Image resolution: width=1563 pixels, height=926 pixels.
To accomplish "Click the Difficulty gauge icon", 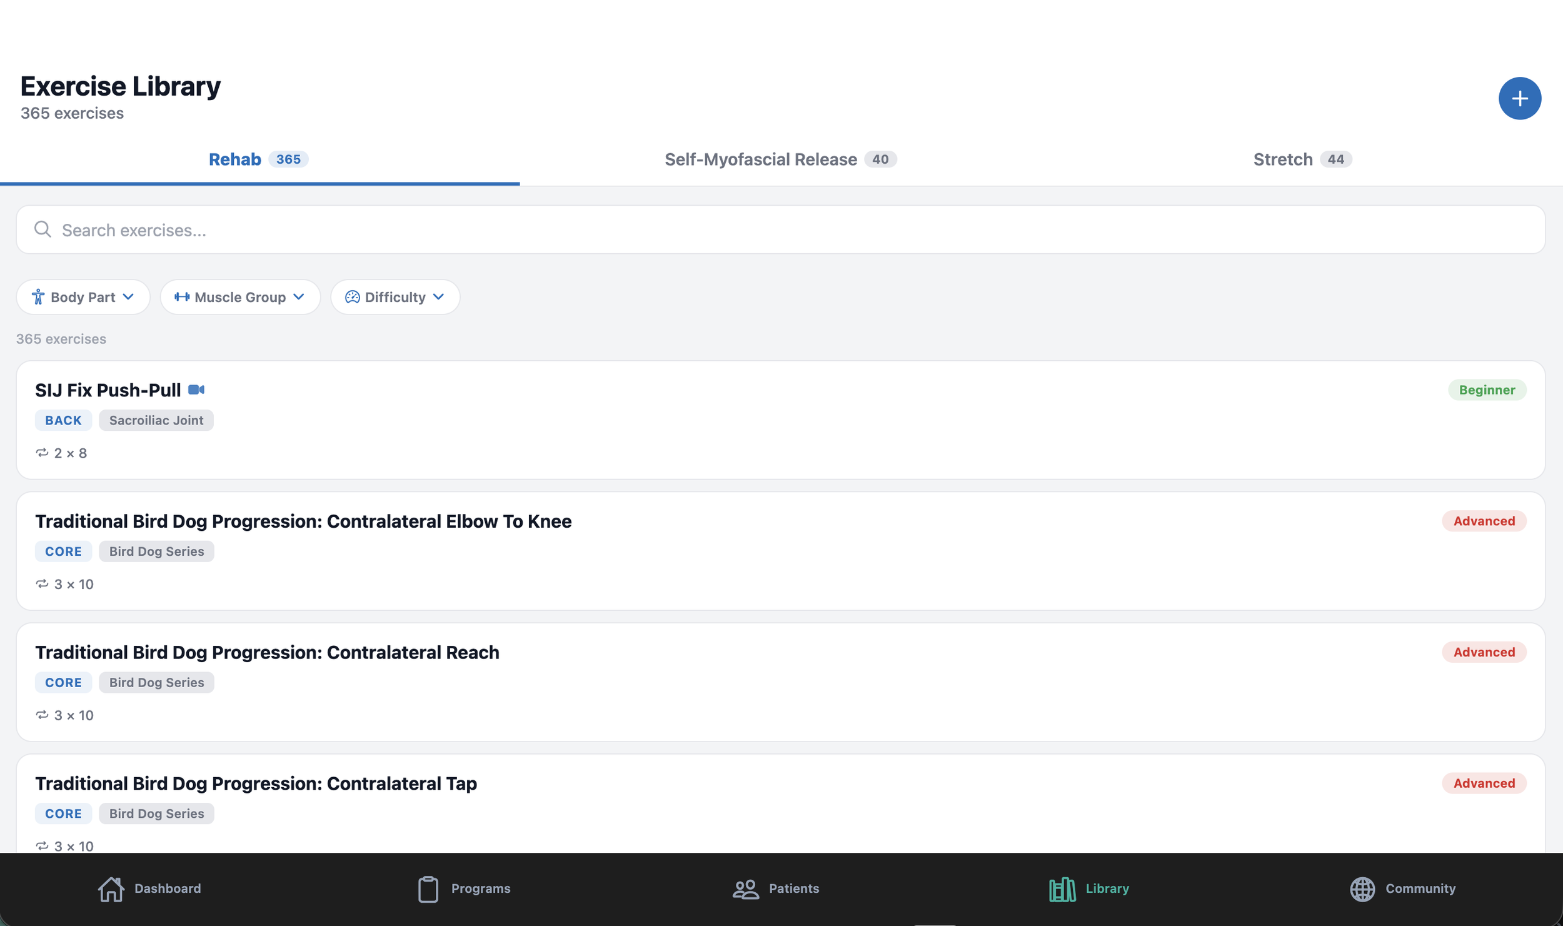I will [x=352, y=297].
